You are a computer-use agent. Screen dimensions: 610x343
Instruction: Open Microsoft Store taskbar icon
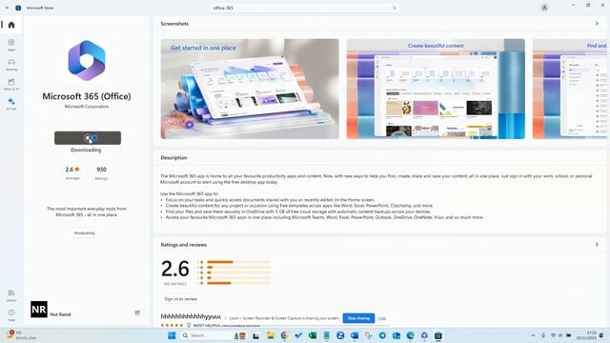438,335
